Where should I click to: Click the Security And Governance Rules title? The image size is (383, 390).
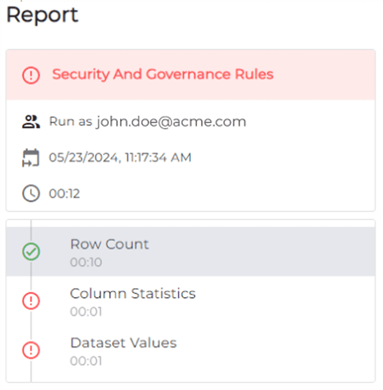tap(163, 75)
